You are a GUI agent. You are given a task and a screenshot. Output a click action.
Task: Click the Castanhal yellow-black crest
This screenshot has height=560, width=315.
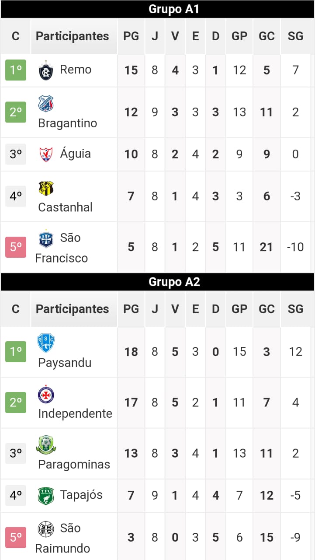click(x=46, y=188)
